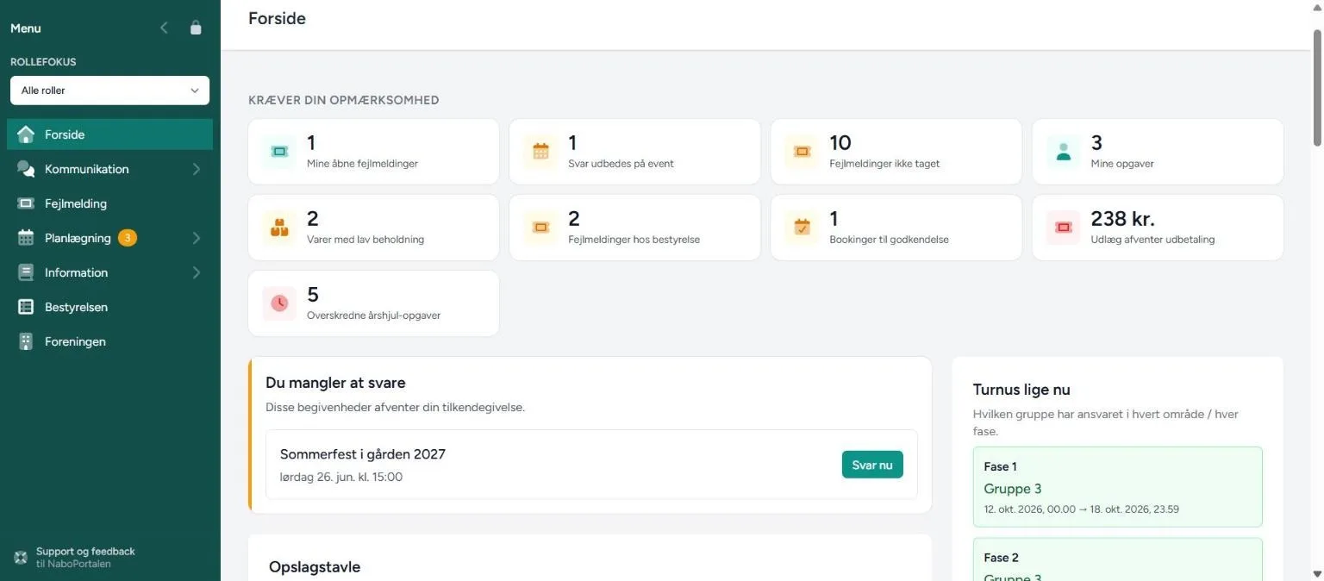This screenshot has width=1324, height=581.
Task: Click the Bestyrelsen list icon
Action: point(26,307)
